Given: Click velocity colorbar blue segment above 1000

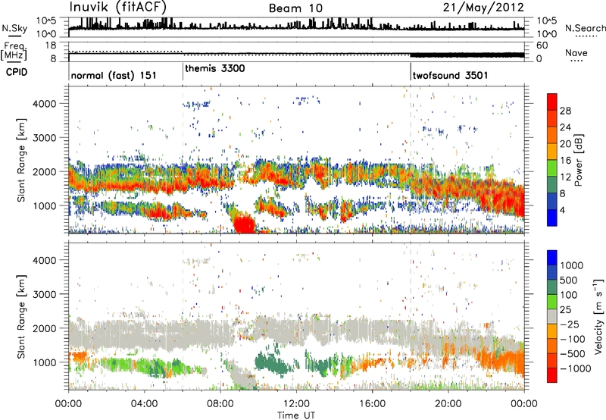Looking at the screenshot, I should 552,258.
